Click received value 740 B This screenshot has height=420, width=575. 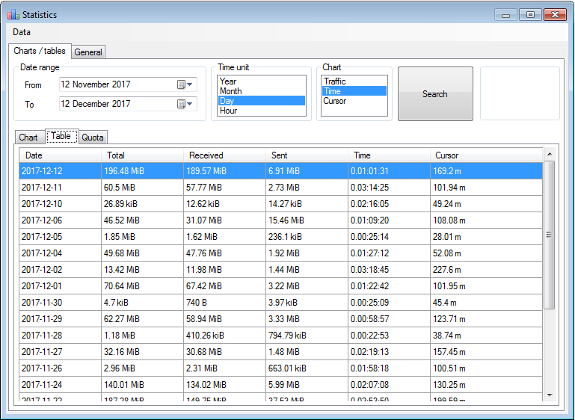(x=224, y=303)
